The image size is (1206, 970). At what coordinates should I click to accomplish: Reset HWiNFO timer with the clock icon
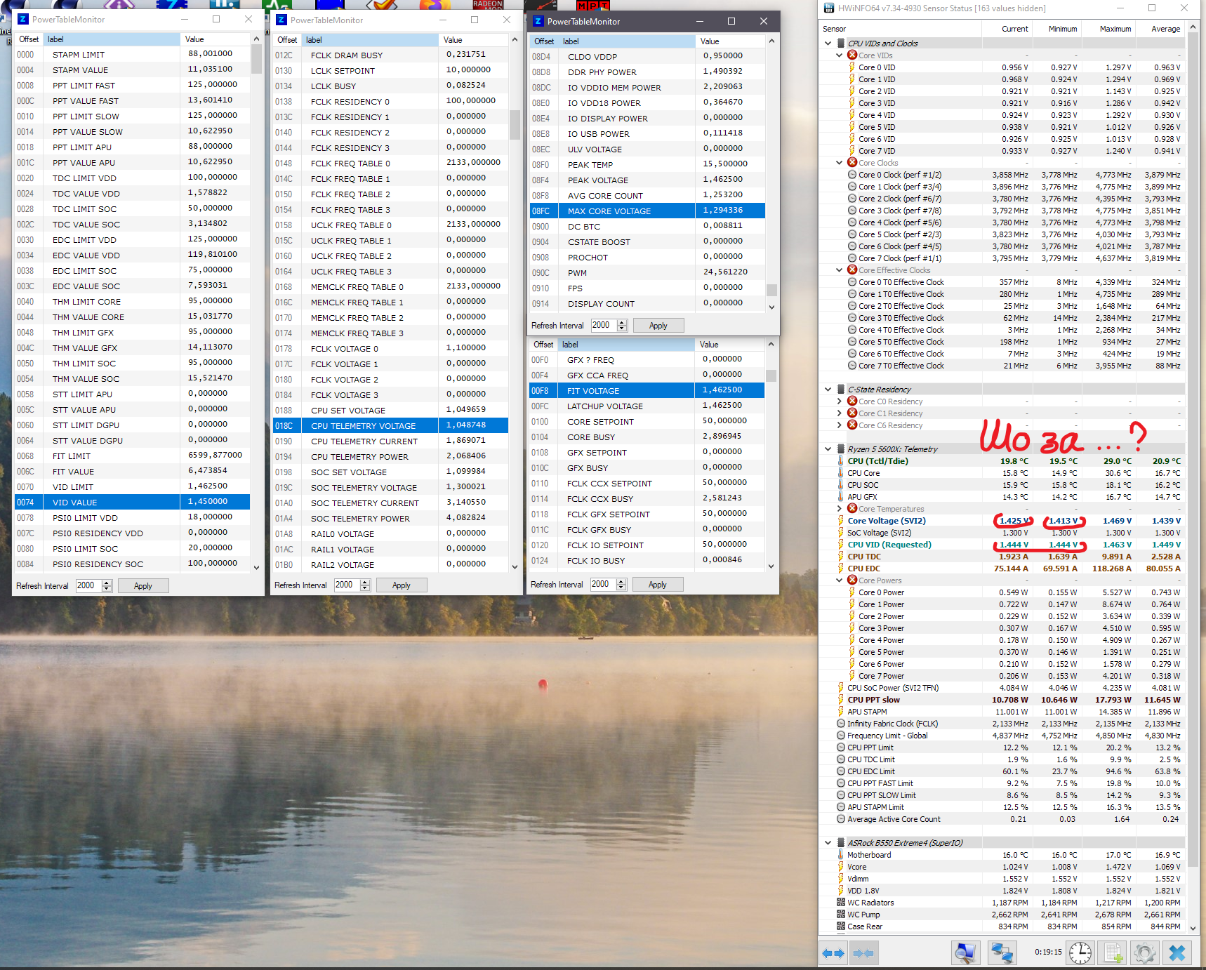[x=1080, y=952]
